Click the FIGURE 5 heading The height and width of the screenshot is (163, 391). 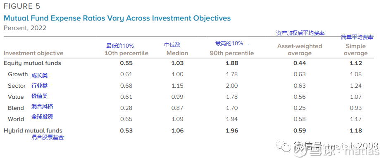22,6
